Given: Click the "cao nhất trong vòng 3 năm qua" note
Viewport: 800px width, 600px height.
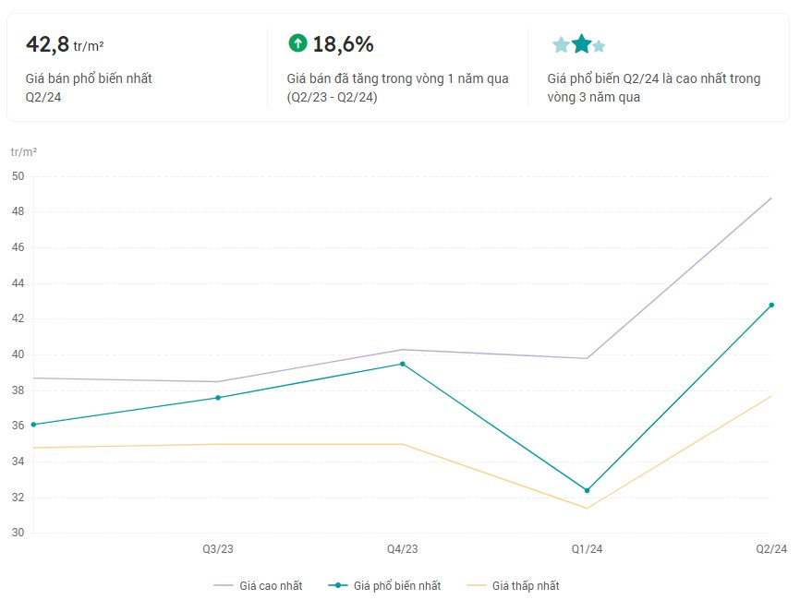Looking at the screenshot, I should click(654, 88).
